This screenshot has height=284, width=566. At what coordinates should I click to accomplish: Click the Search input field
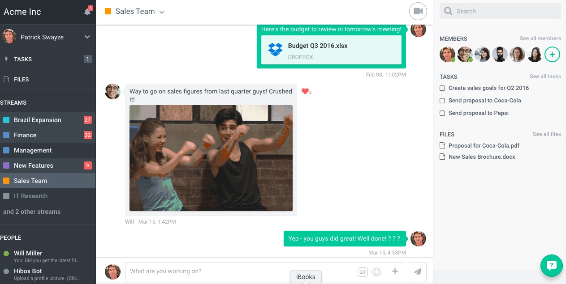point(500,11)
